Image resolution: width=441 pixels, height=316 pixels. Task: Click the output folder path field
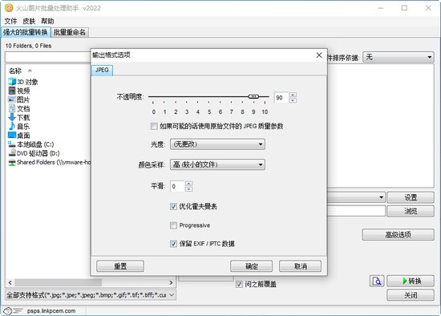point(356,211)
